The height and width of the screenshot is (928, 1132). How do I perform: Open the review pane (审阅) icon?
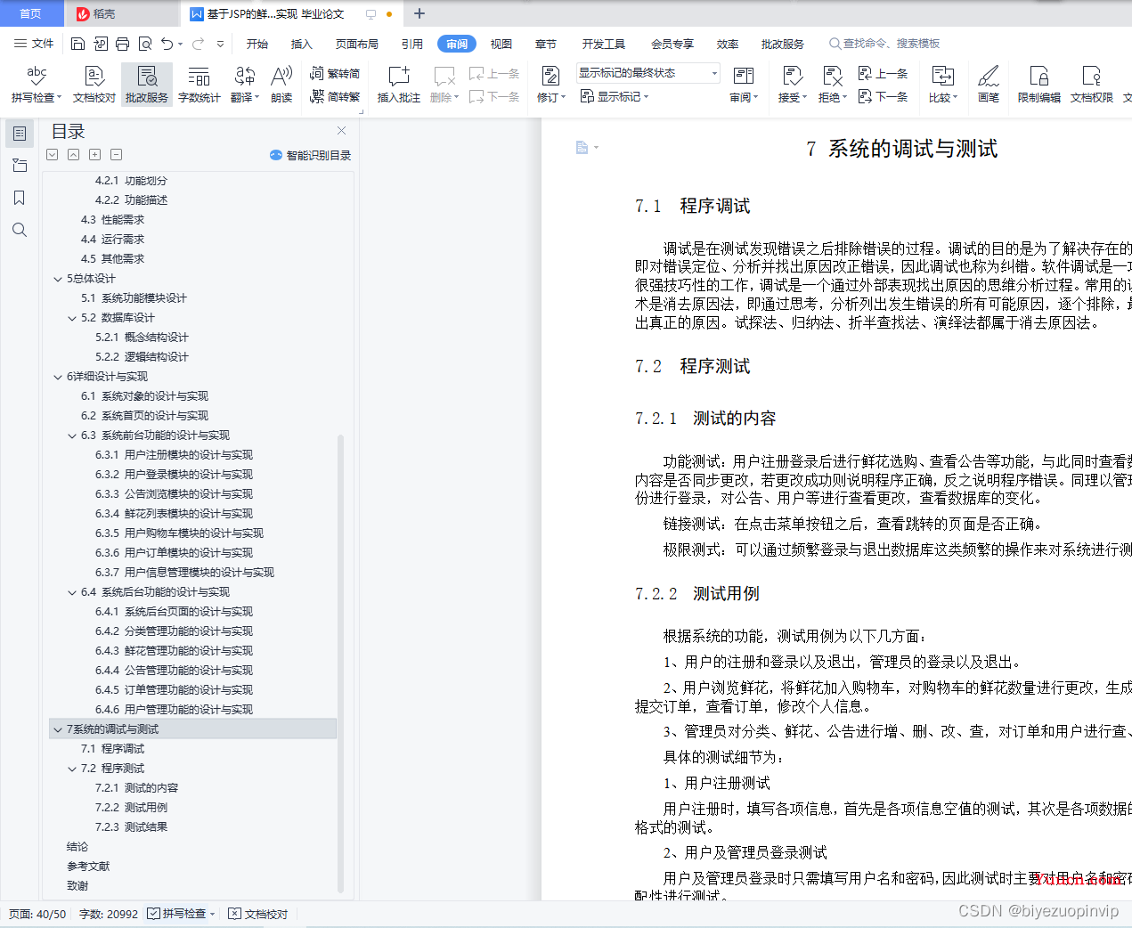(x=743, y=77)
